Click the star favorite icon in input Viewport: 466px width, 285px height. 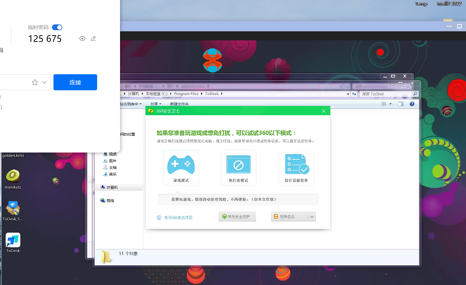click(35, 82)
